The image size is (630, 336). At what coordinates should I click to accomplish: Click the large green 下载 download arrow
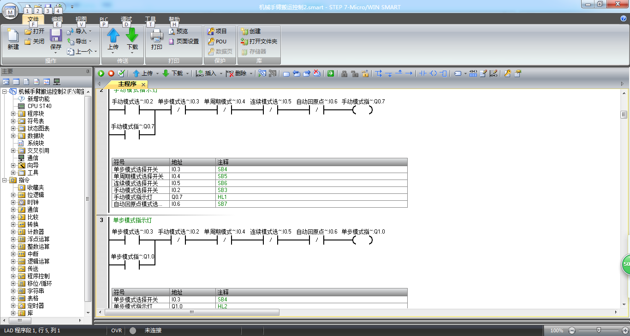[132, 36]
